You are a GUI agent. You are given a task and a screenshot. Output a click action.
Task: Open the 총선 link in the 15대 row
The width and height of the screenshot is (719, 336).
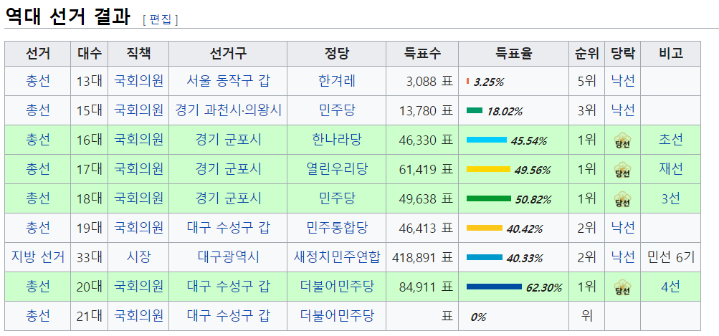click(37, 110)
